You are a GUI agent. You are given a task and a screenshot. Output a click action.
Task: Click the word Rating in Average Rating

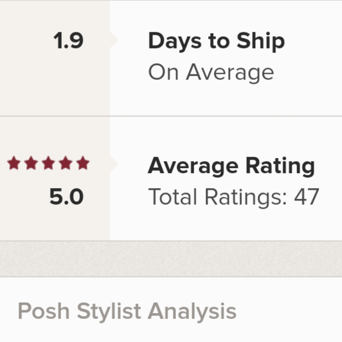[x=280, y=166]
